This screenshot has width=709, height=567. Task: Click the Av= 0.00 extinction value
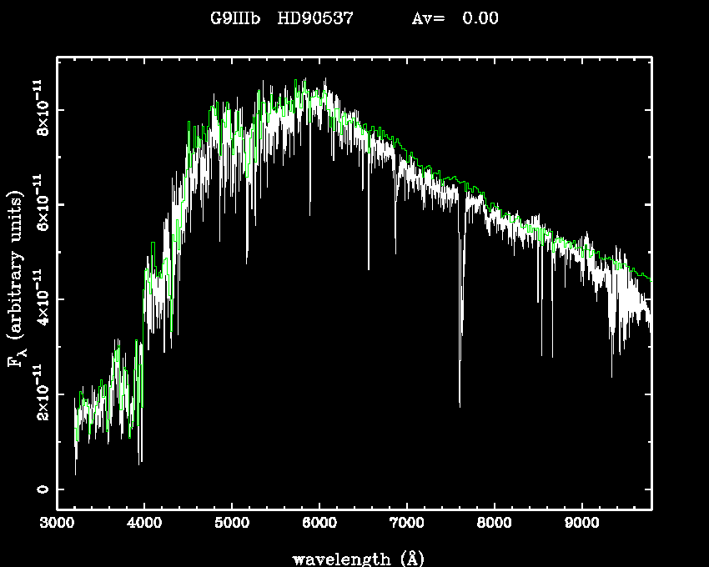455,18
